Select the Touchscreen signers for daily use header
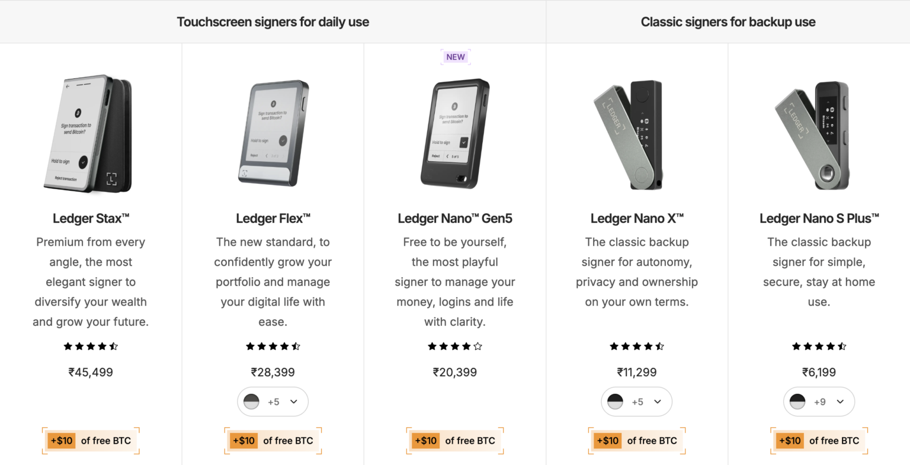Screen dimensions: 910x465 click(273, 22)
